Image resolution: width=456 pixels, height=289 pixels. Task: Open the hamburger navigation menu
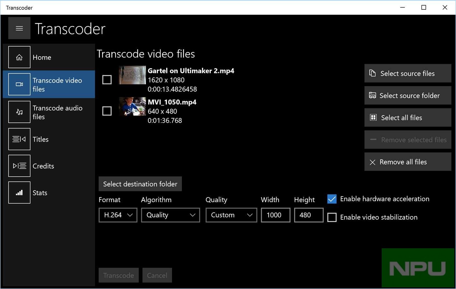pos(19,28)
